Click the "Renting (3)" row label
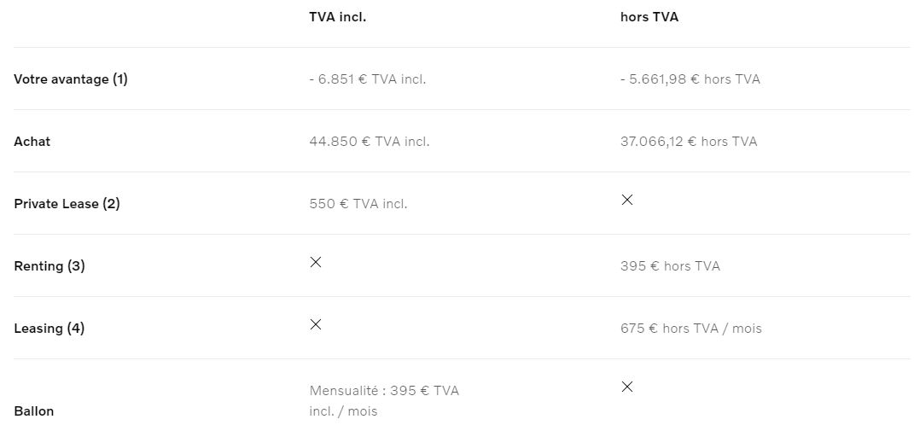Screen dimensions: 914x425 pyautogui.click(x=49, y=266)
